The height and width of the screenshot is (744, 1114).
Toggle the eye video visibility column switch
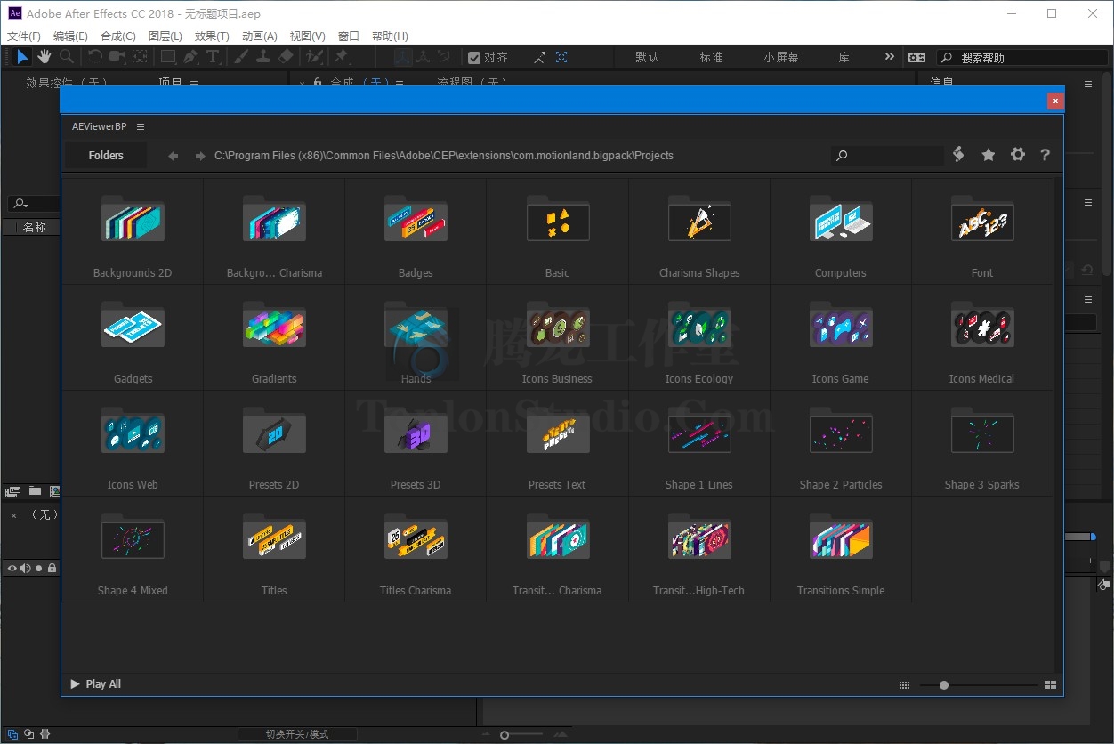[12, 568]
